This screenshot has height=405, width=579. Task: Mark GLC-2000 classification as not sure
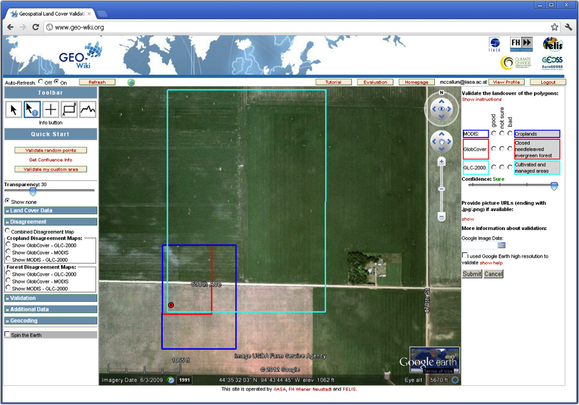502,167
